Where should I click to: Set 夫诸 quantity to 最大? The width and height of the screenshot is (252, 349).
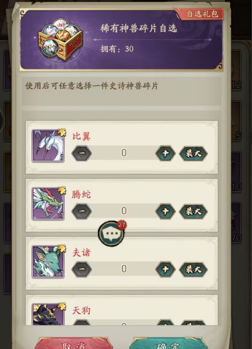point(193,269)
